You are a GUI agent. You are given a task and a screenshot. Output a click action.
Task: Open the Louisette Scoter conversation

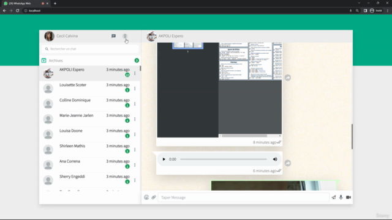click(x=90, y=89)
